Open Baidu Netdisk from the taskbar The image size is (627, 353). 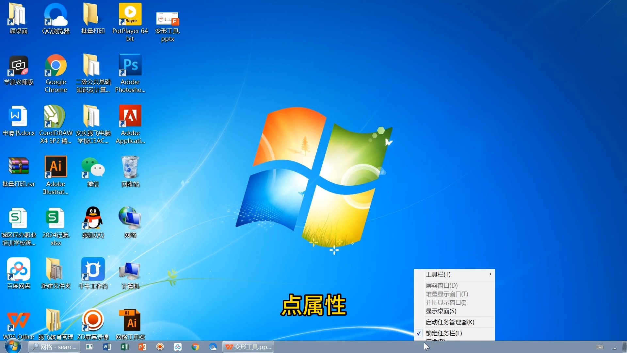pyautogui.click(x=178, y=347)
